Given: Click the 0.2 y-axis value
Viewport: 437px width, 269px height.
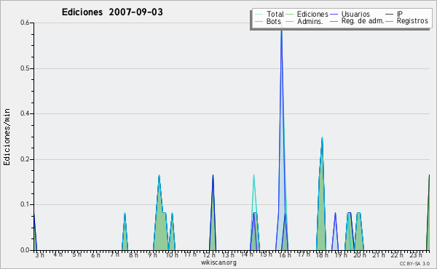Looking at the screenshot, I should point(25,159).
